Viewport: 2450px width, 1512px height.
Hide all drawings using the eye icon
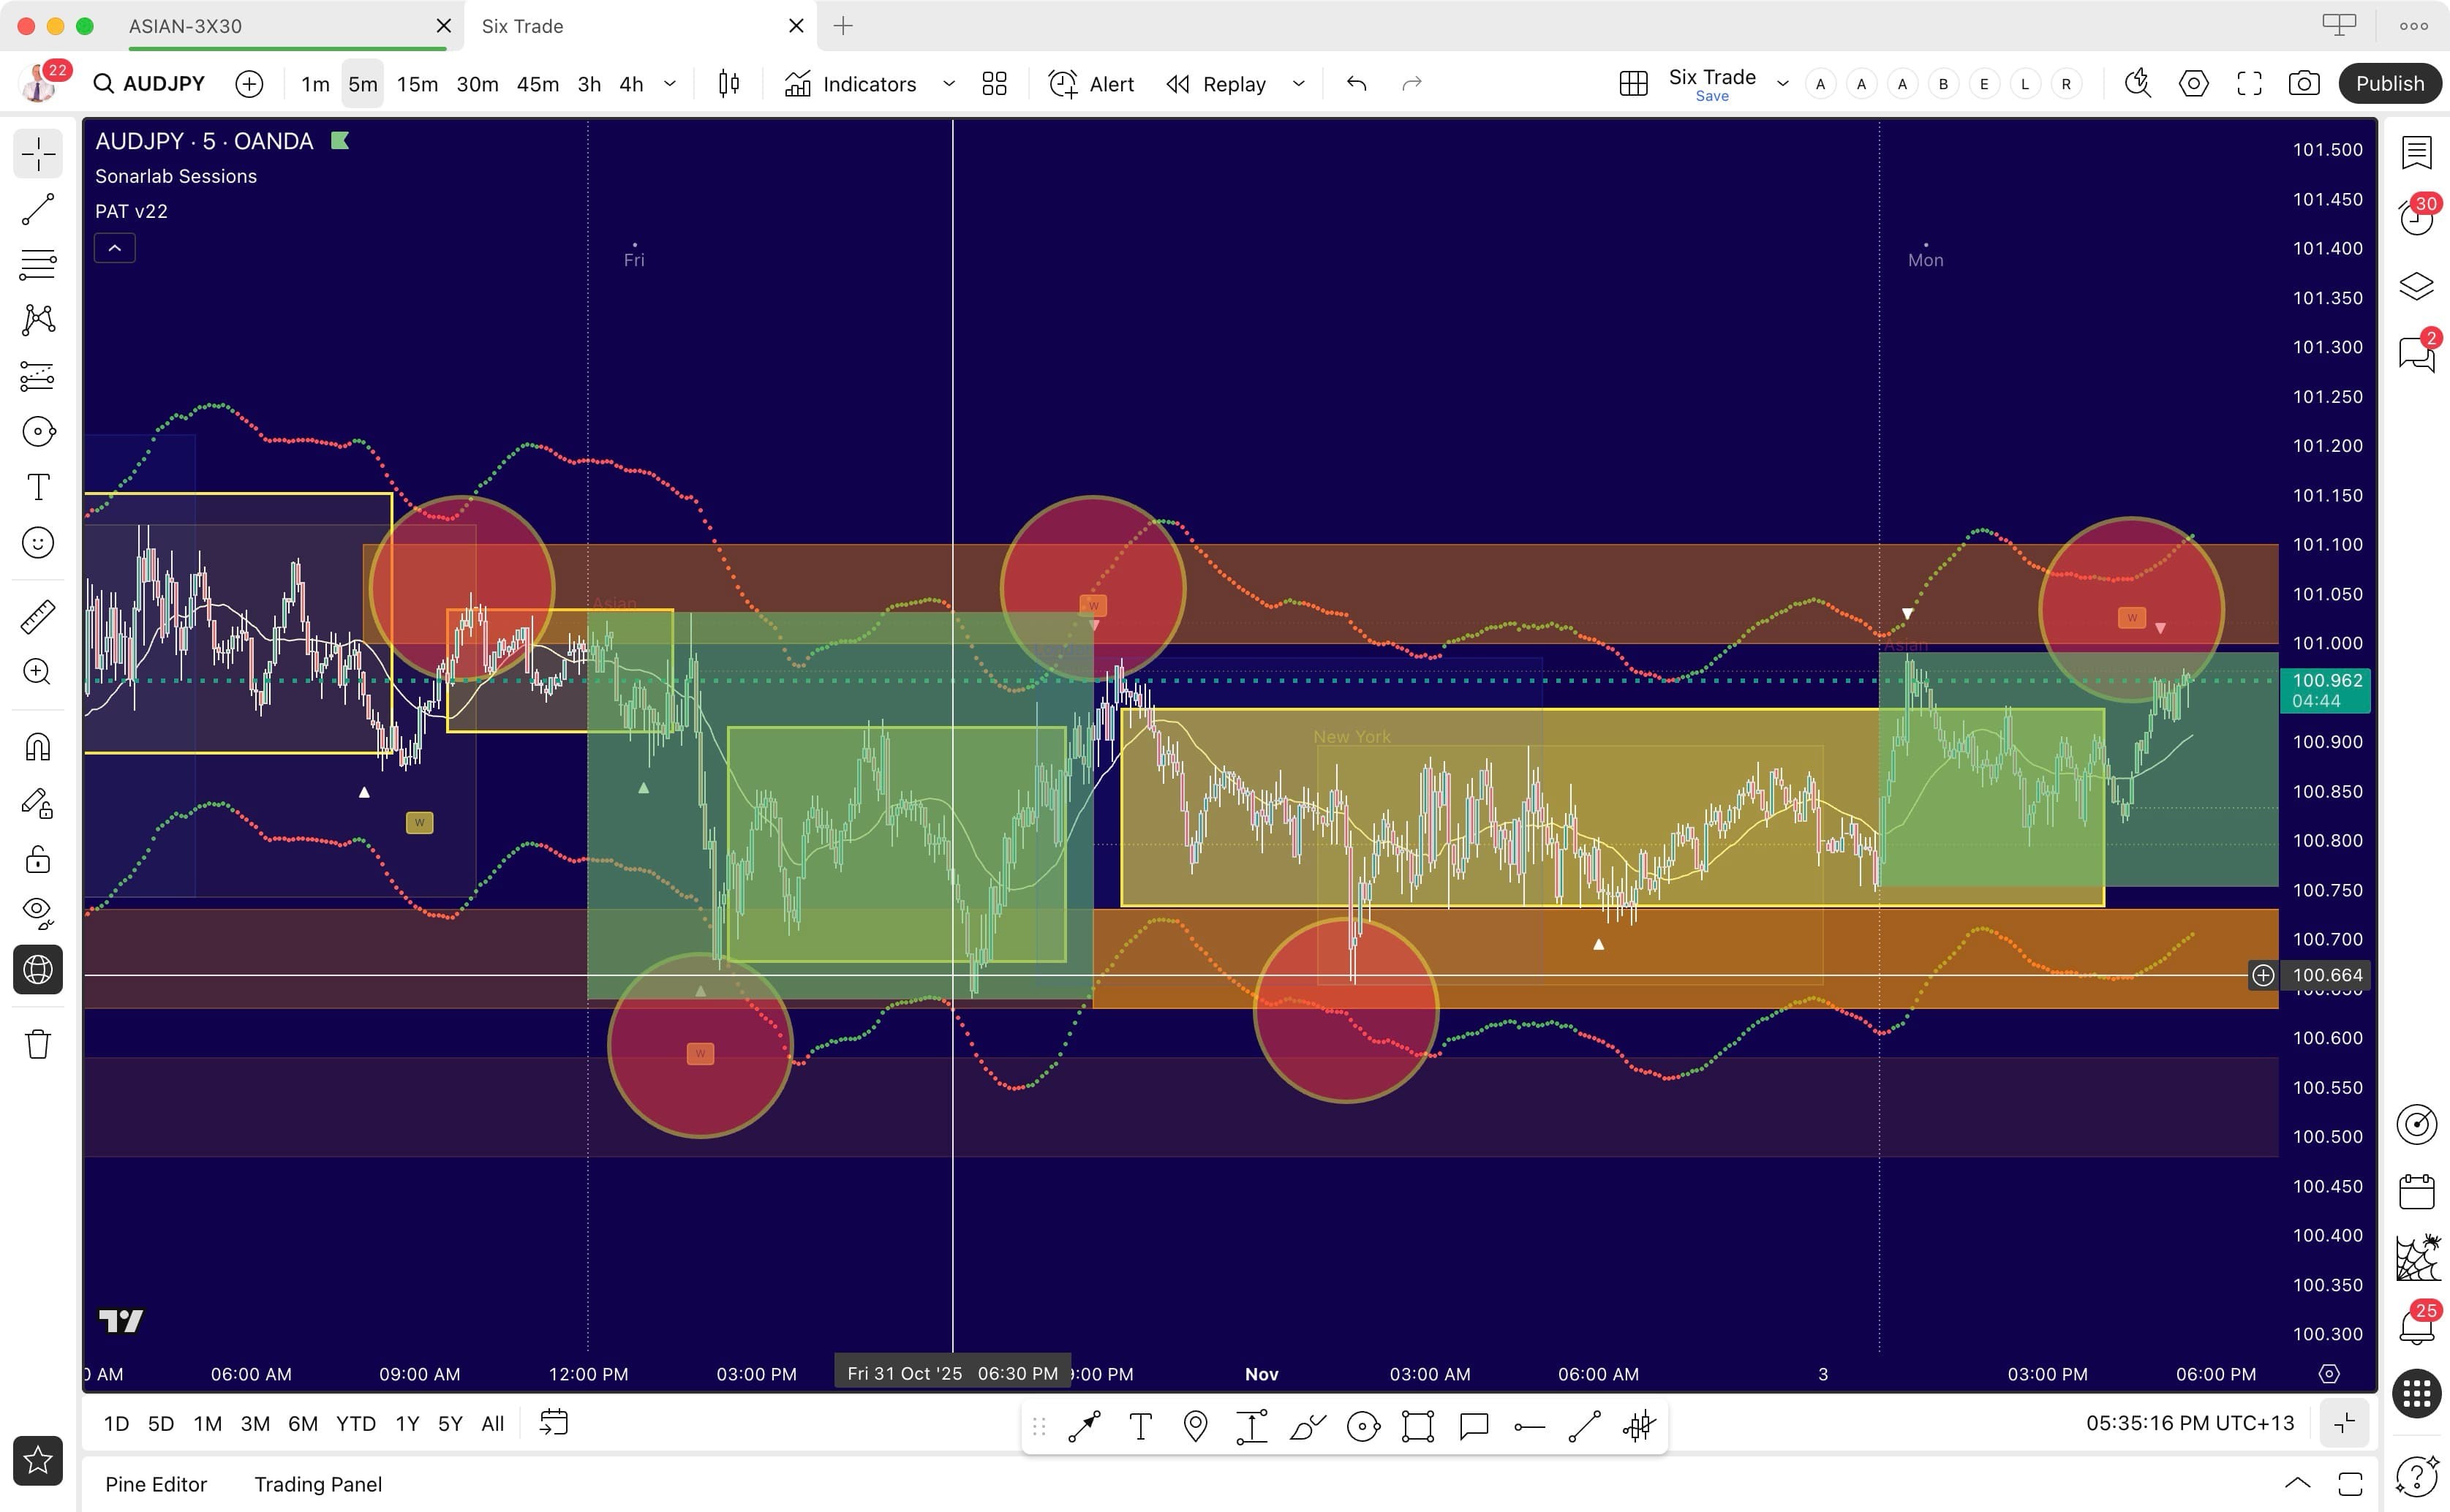pos(38,910)
